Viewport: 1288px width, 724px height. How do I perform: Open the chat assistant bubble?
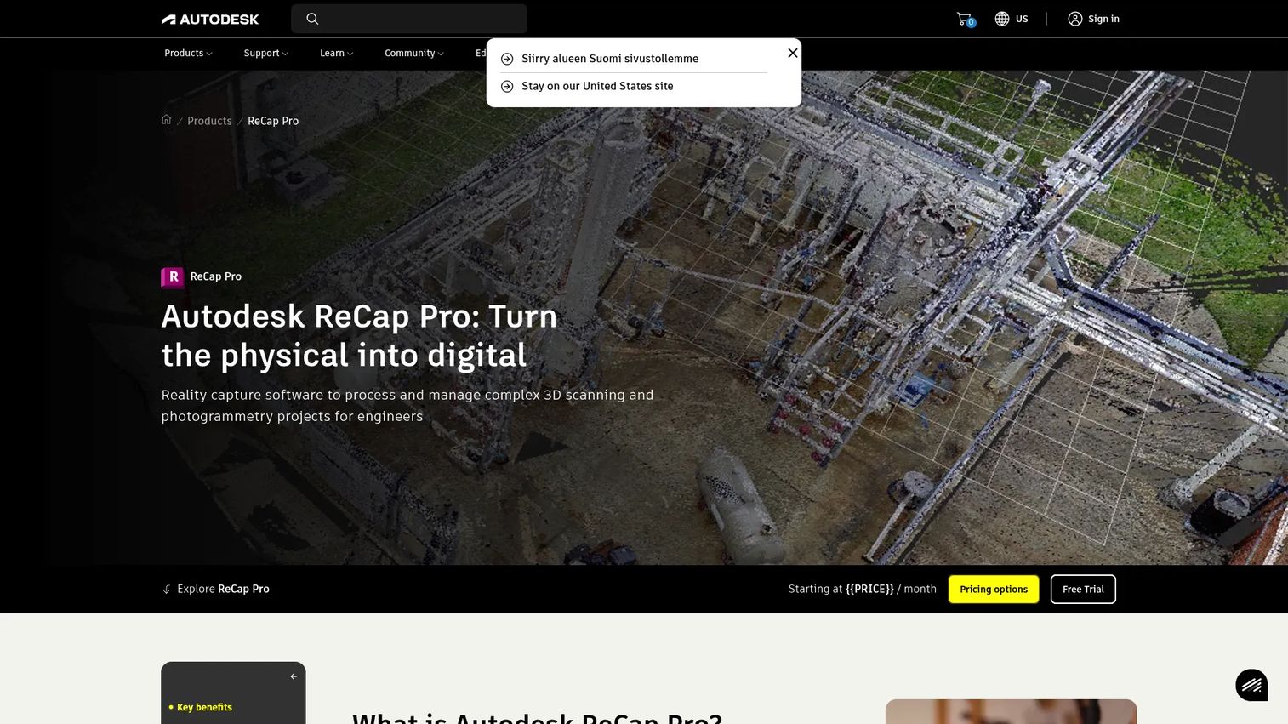pos(1251,685)
